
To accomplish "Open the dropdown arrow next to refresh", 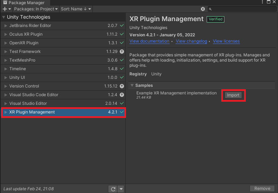I will tap(121, 189).
